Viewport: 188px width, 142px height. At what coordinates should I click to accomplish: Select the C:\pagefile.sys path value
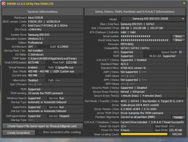pos(64,68)
